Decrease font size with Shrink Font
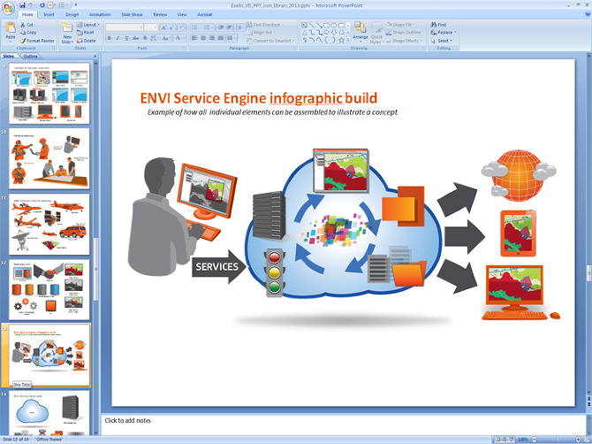 tap(171, 27)
